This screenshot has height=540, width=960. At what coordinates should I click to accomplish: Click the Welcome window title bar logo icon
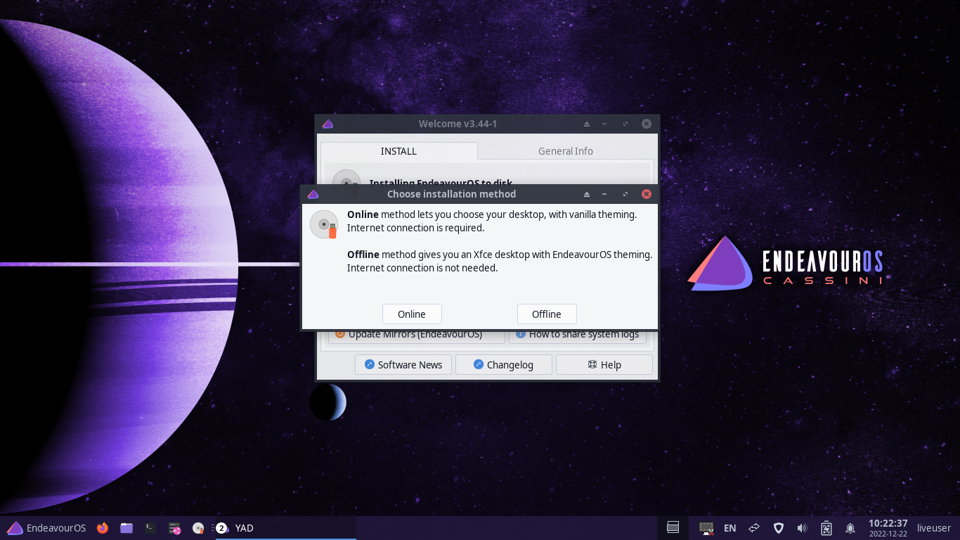click(x=327, y=124)
